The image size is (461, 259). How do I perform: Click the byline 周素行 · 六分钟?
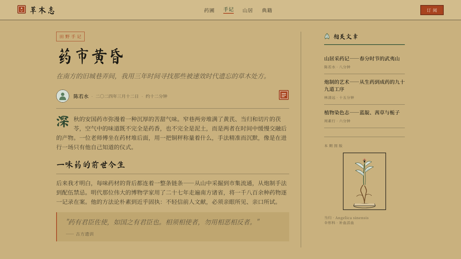[x=337, y=121]
